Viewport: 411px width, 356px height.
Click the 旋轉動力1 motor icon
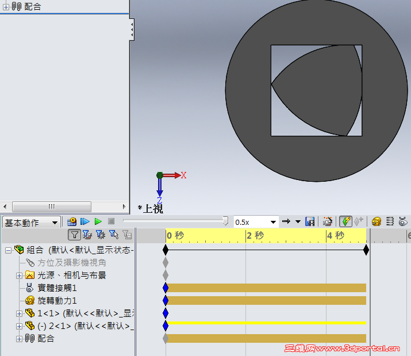30,301
